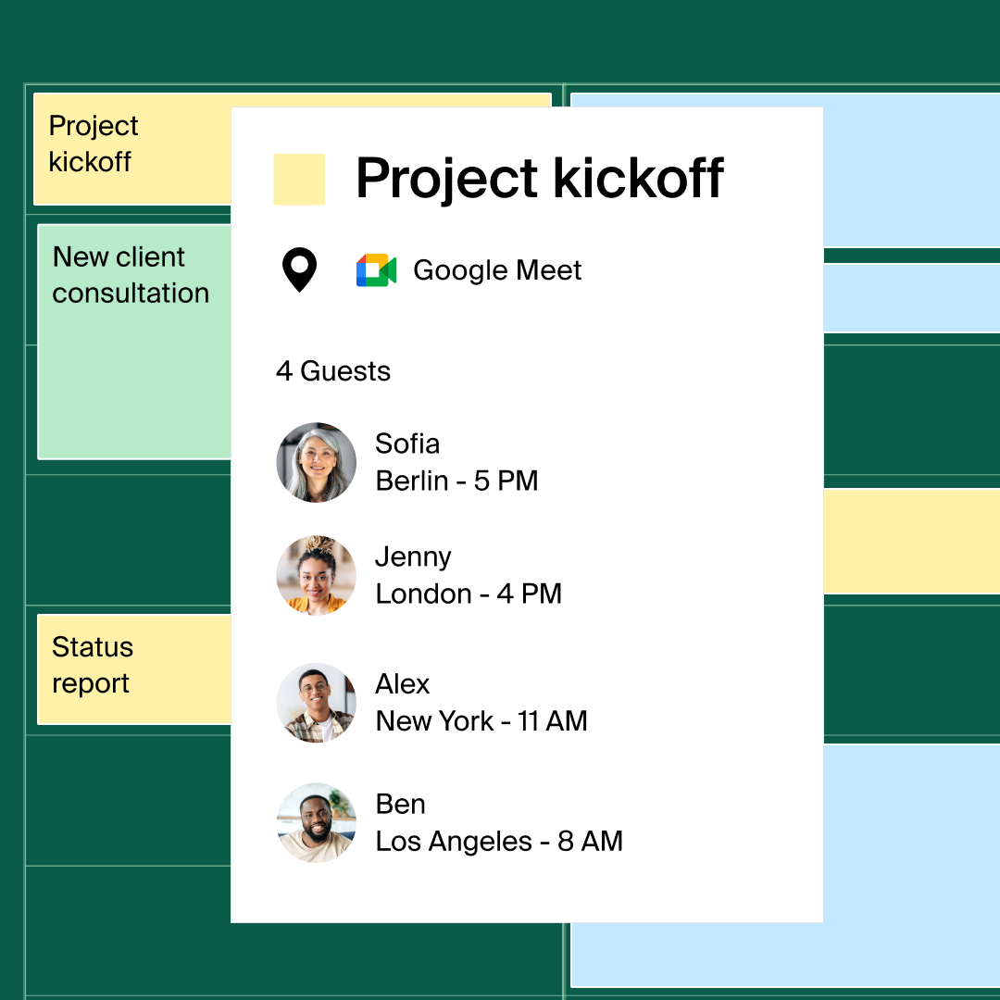Click the top-right light blue event block
Viewport: 1000px width, 1000px height.
click(x=911, y=170)
